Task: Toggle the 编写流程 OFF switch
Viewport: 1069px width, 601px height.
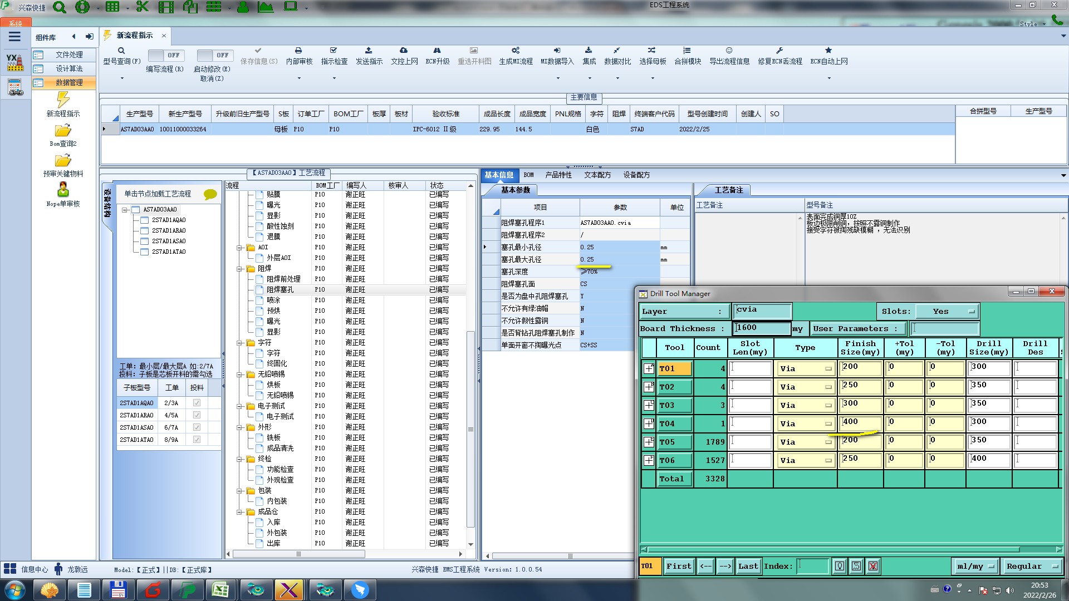Action: click(166, 55)
